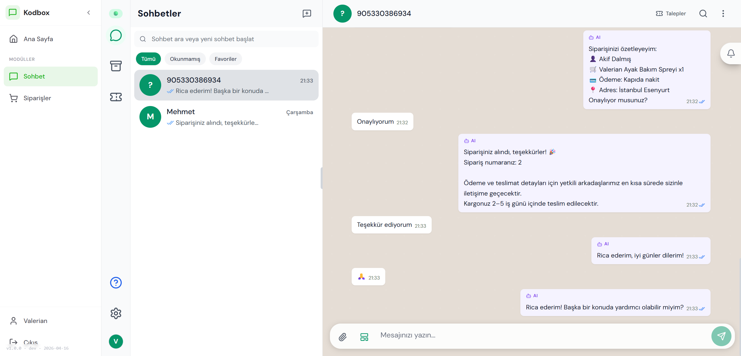Open the Valerian user profile
The image size is (741, 356).
pyautogui.click(x=50, y=321)
